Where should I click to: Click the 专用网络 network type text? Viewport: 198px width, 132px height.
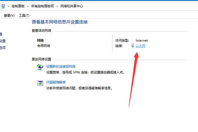point(44,46)
